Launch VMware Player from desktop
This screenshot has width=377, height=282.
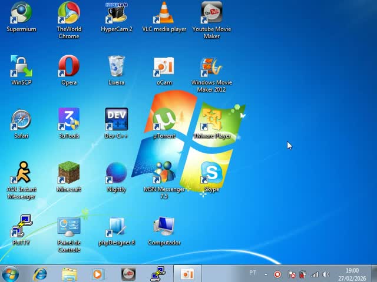(x=211, y=120)
